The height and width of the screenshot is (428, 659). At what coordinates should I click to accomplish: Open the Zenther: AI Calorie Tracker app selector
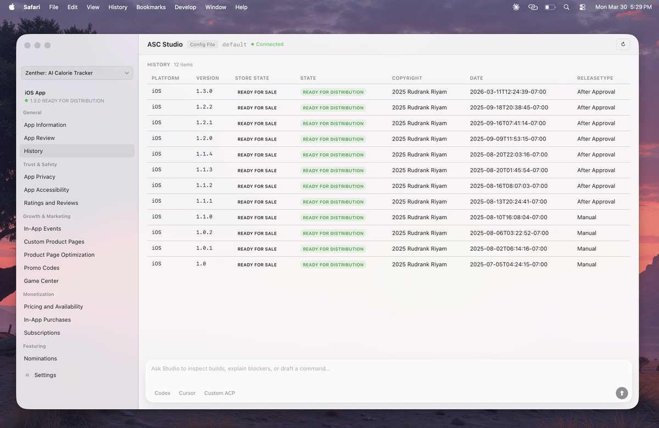tap(77, 73)
